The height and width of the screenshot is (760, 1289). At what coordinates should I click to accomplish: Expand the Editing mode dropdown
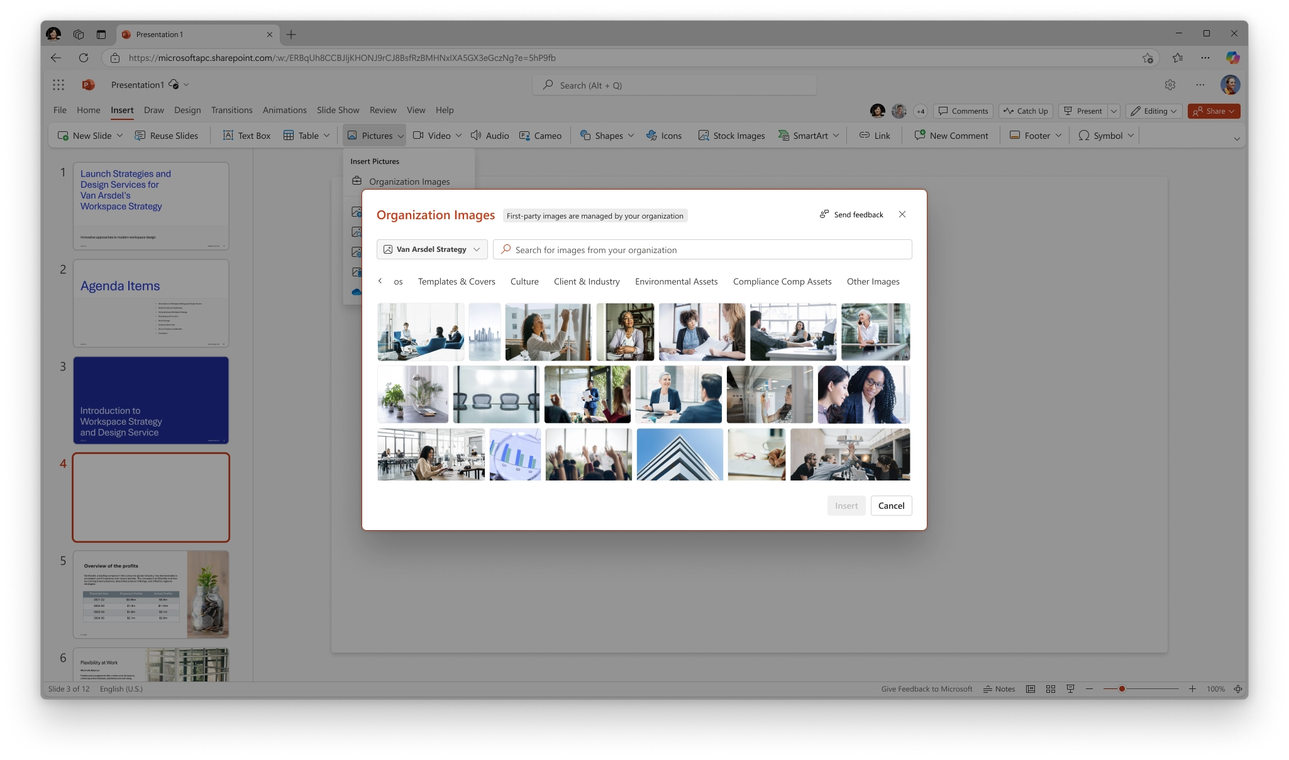coord(1154,111)
